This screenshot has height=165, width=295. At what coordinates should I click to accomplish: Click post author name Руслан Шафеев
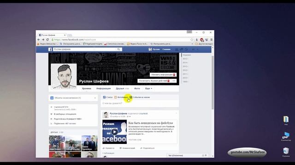pos(118,114)
